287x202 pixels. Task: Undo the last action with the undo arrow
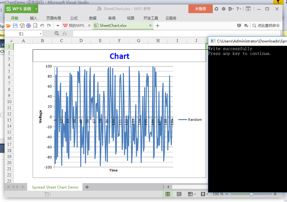(42, 26)
